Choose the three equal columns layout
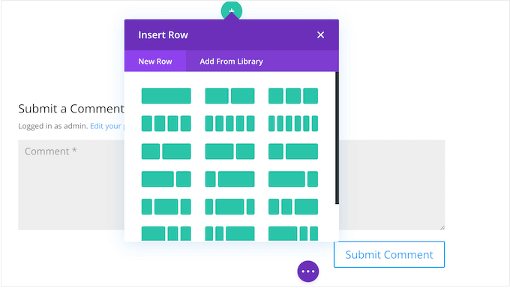 click(293, 96)
